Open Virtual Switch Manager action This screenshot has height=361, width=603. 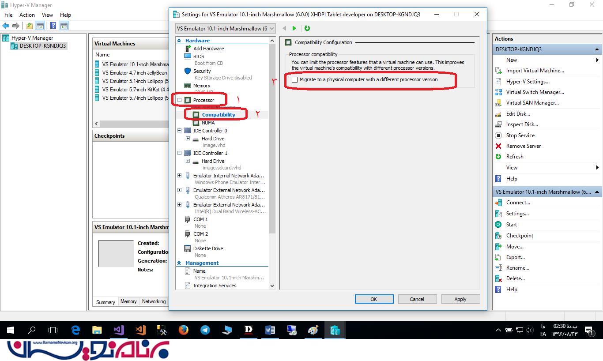coord(535,92)
